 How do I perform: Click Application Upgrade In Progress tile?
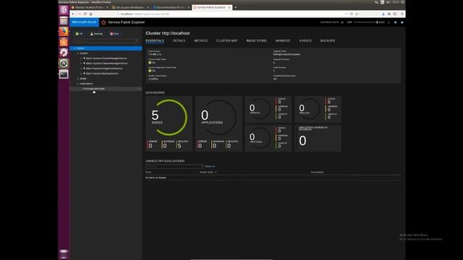(x=318, y=138)
